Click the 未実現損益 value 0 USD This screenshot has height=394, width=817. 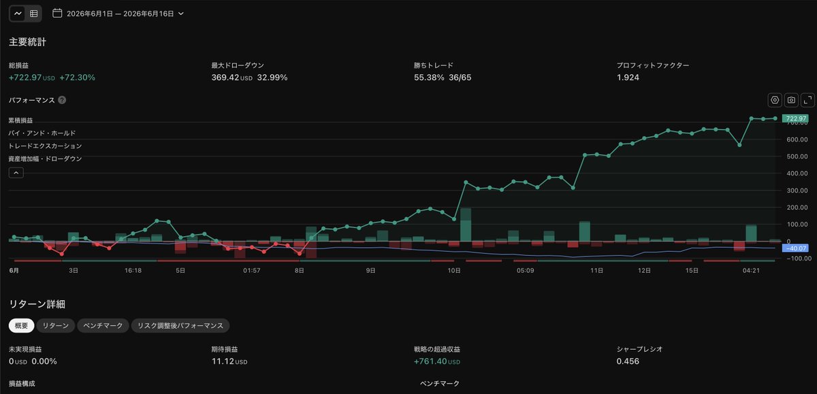[x=18, y=361]
